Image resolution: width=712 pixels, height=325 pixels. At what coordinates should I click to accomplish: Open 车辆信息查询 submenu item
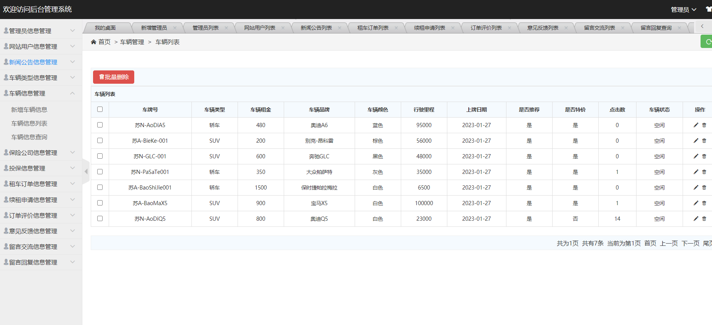click(x=29, y=137)
